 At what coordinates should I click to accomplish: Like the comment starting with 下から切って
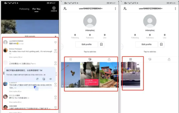tap(55, 84)
